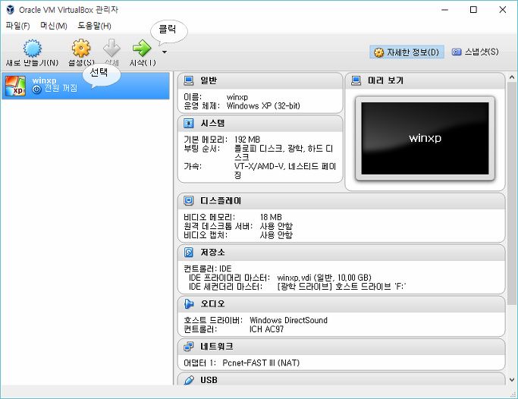518x399 pixels.
Task: Click the VirtualBox cube icon in title bar
Action: 11,10
